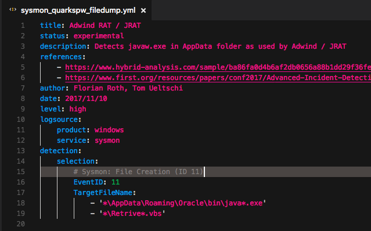371x231 pixels.
Task: Click the '*\Retrive*.vbs' string
Action: [132, 214]
